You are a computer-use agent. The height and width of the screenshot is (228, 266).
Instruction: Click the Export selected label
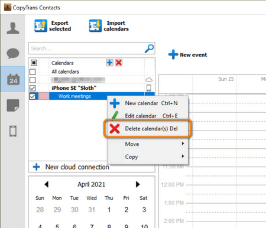click(x=60, y=26)
